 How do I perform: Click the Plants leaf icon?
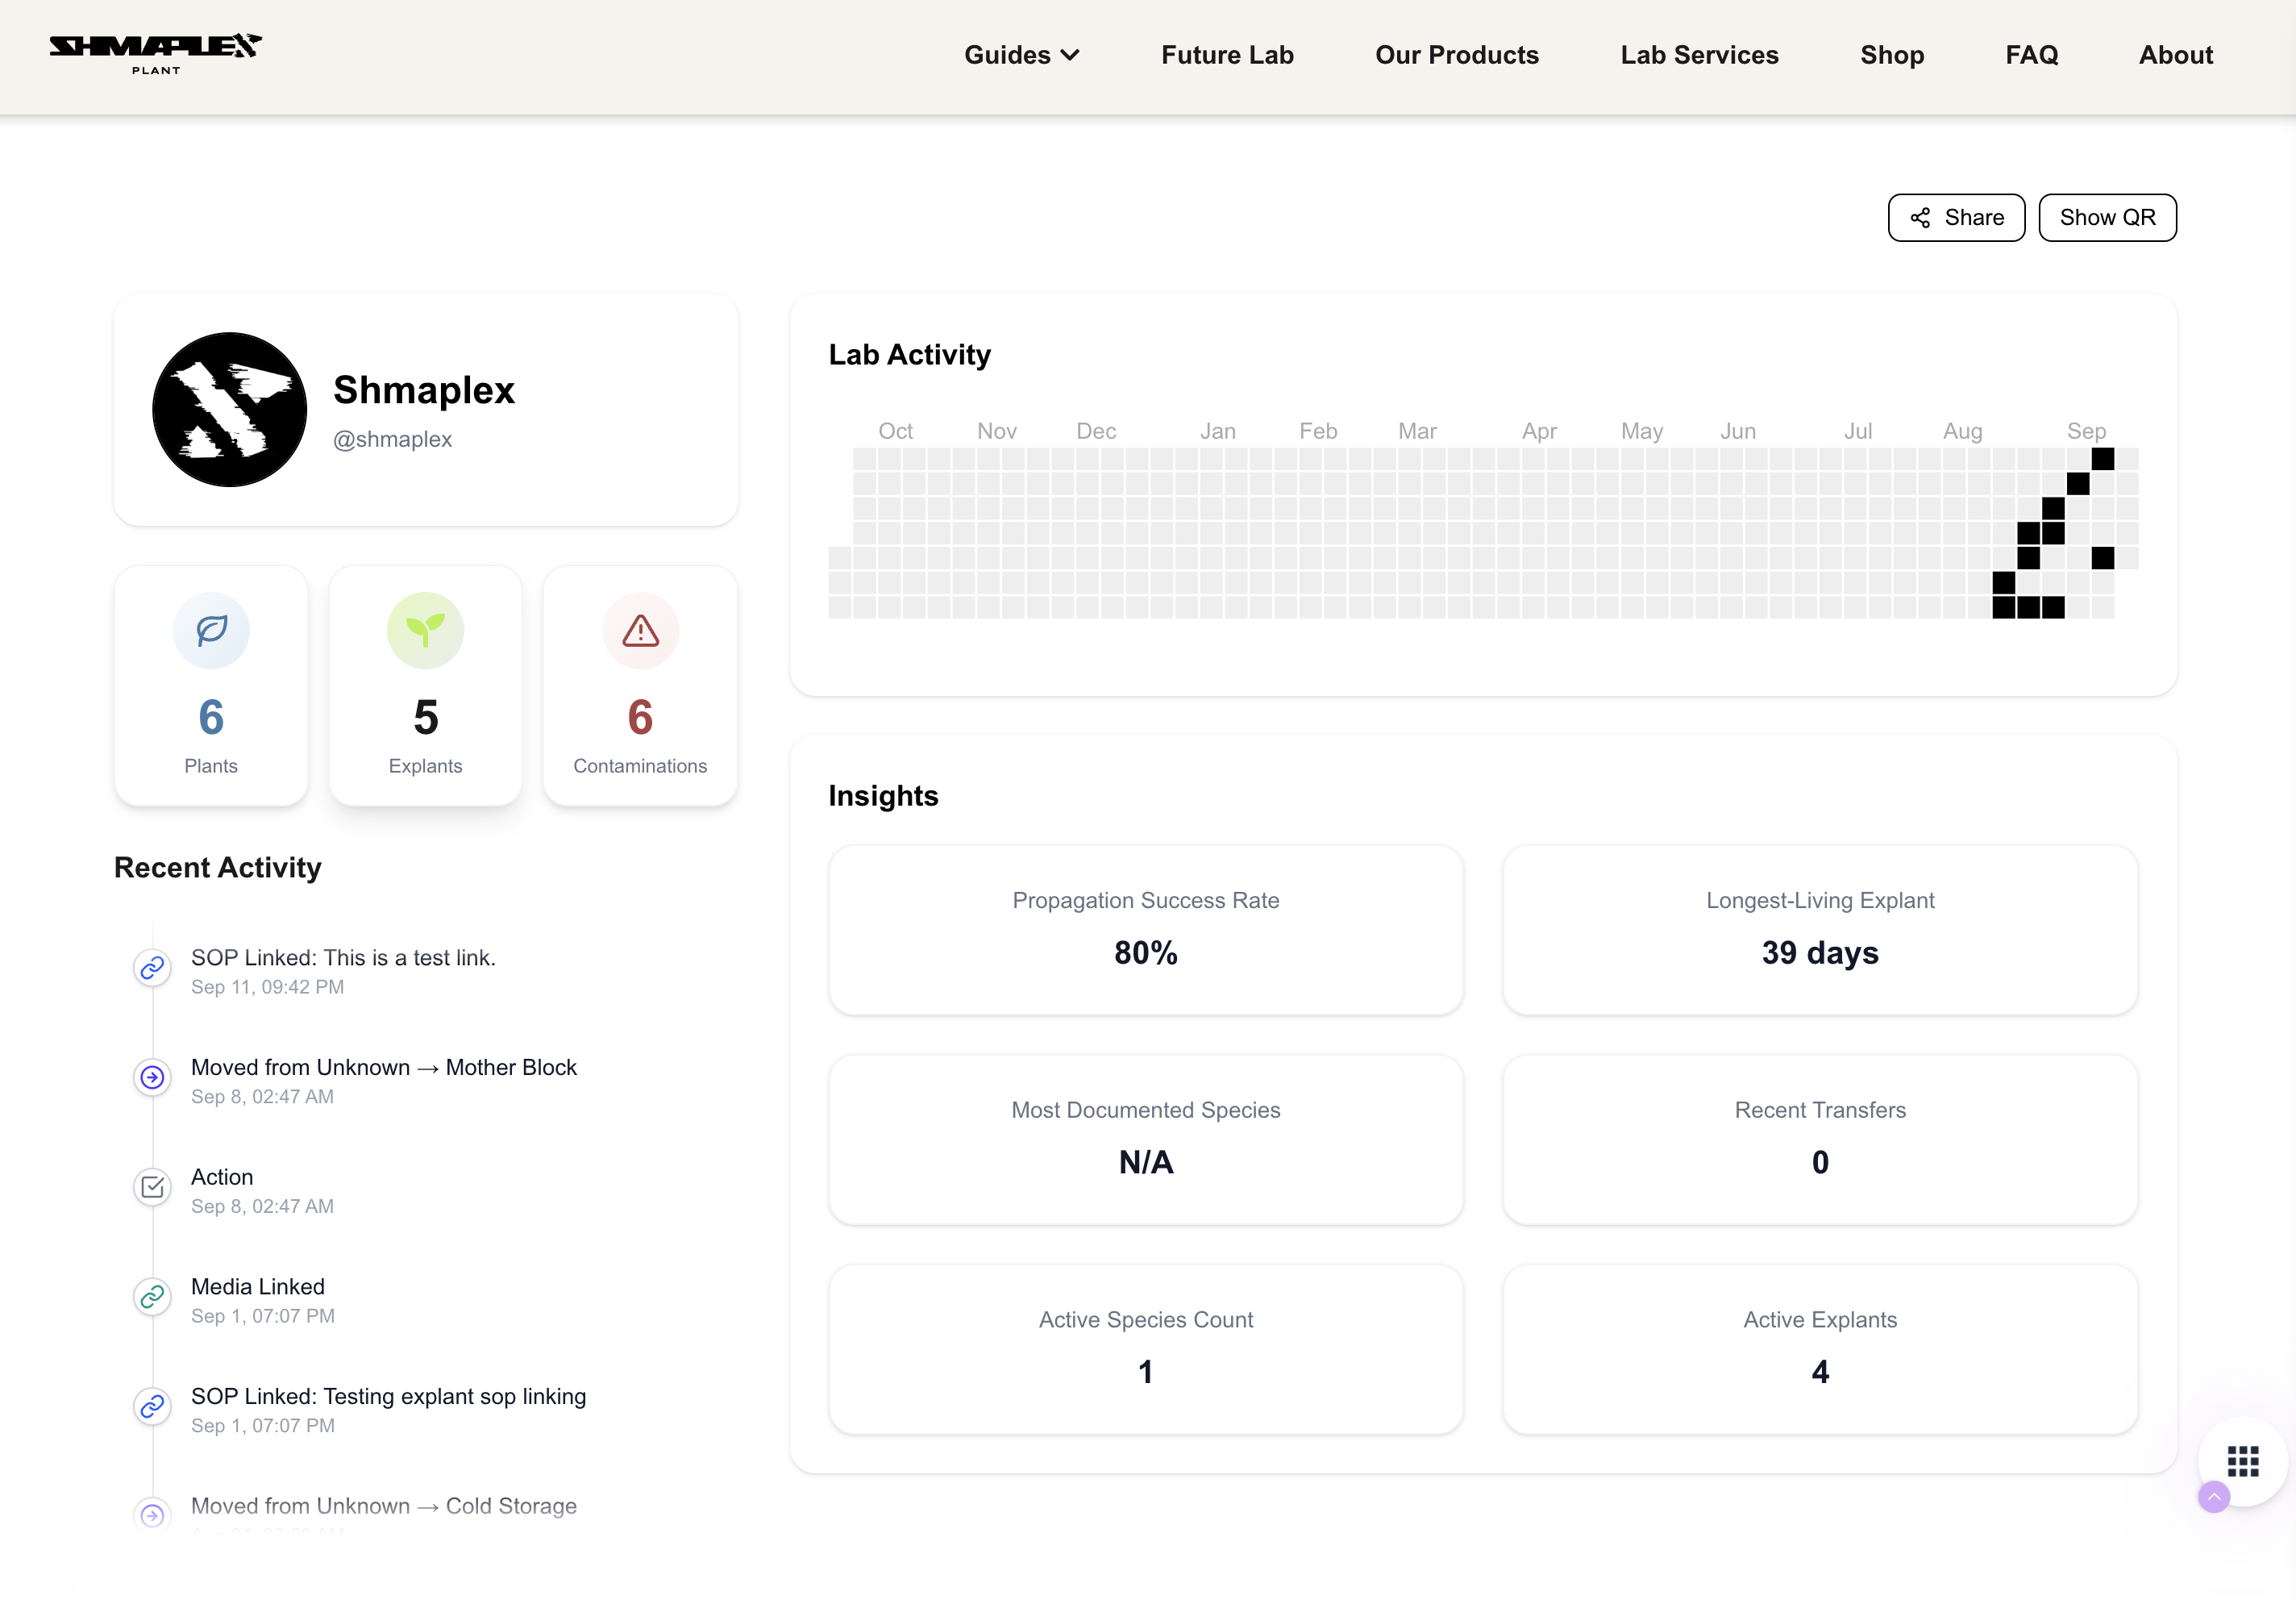point(211,629)
